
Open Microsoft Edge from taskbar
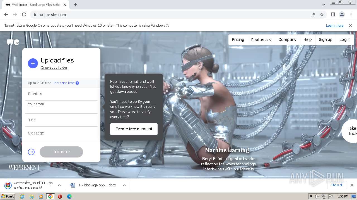point(69,196)
